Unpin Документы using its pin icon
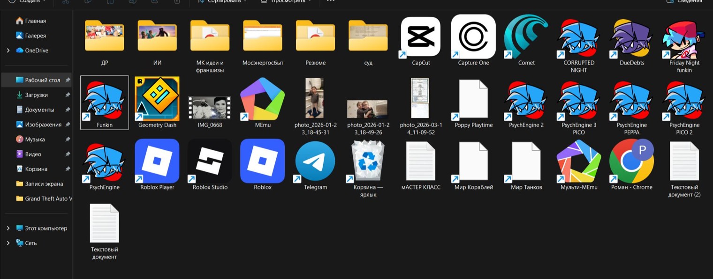Viewport: 713px width, 279px height. tap(68, 110)
